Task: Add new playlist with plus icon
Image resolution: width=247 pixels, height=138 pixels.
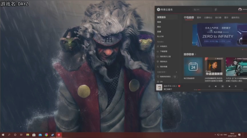Action: pyautogui.click(x=176, y=72)
